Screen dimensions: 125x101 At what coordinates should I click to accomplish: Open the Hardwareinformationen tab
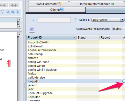96,4
